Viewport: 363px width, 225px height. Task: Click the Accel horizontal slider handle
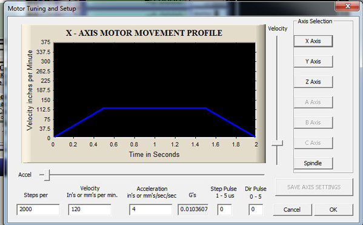pos(47,175)
